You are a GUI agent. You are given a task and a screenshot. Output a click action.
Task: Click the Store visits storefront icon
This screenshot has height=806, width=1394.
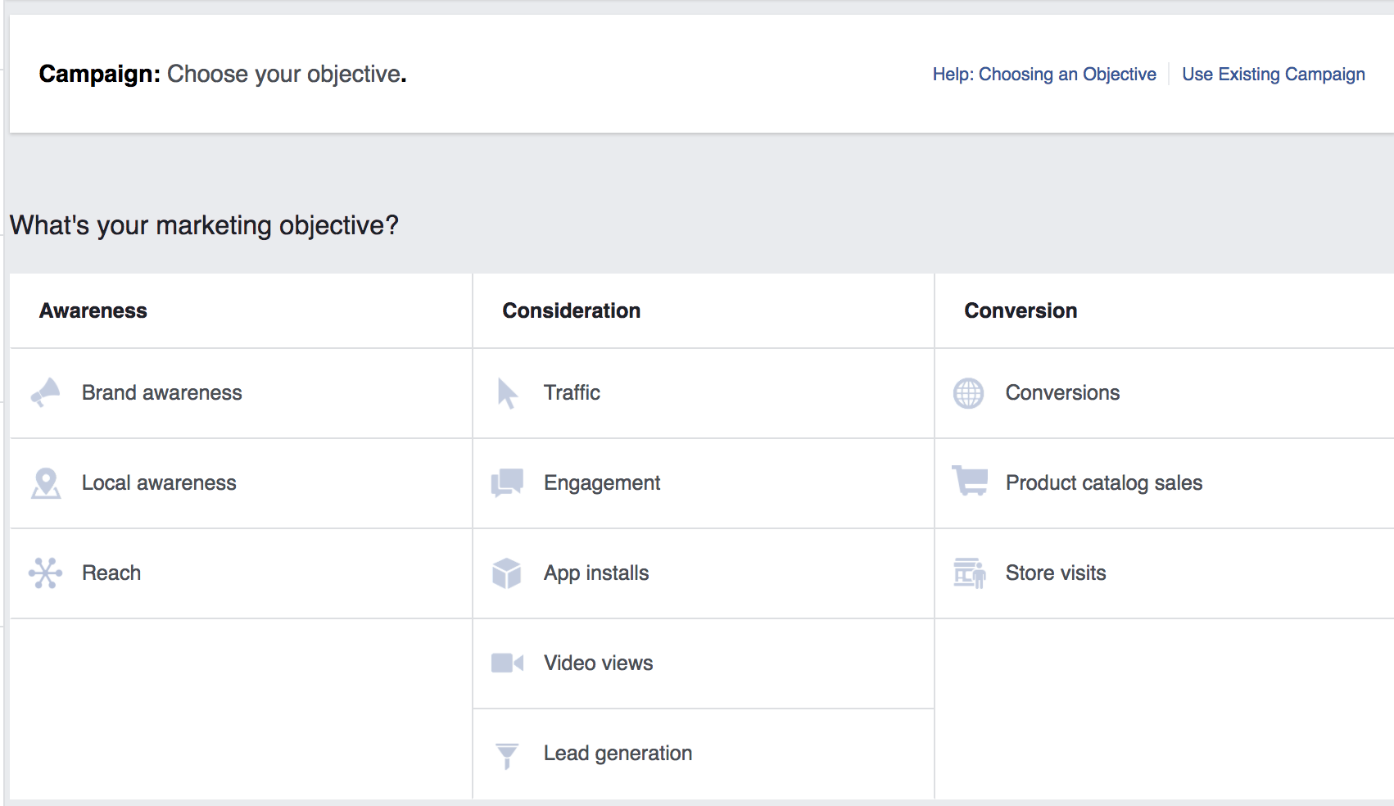971,573
